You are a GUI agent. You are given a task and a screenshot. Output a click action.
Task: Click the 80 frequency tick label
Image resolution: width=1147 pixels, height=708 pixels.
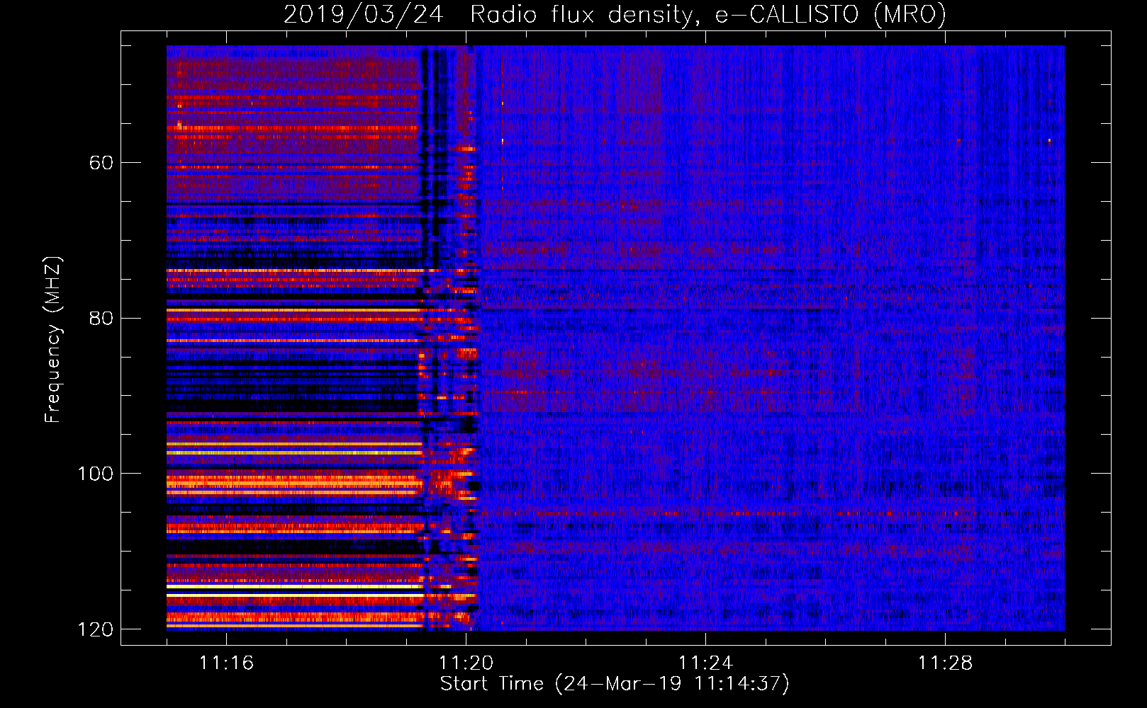[101, 318]
